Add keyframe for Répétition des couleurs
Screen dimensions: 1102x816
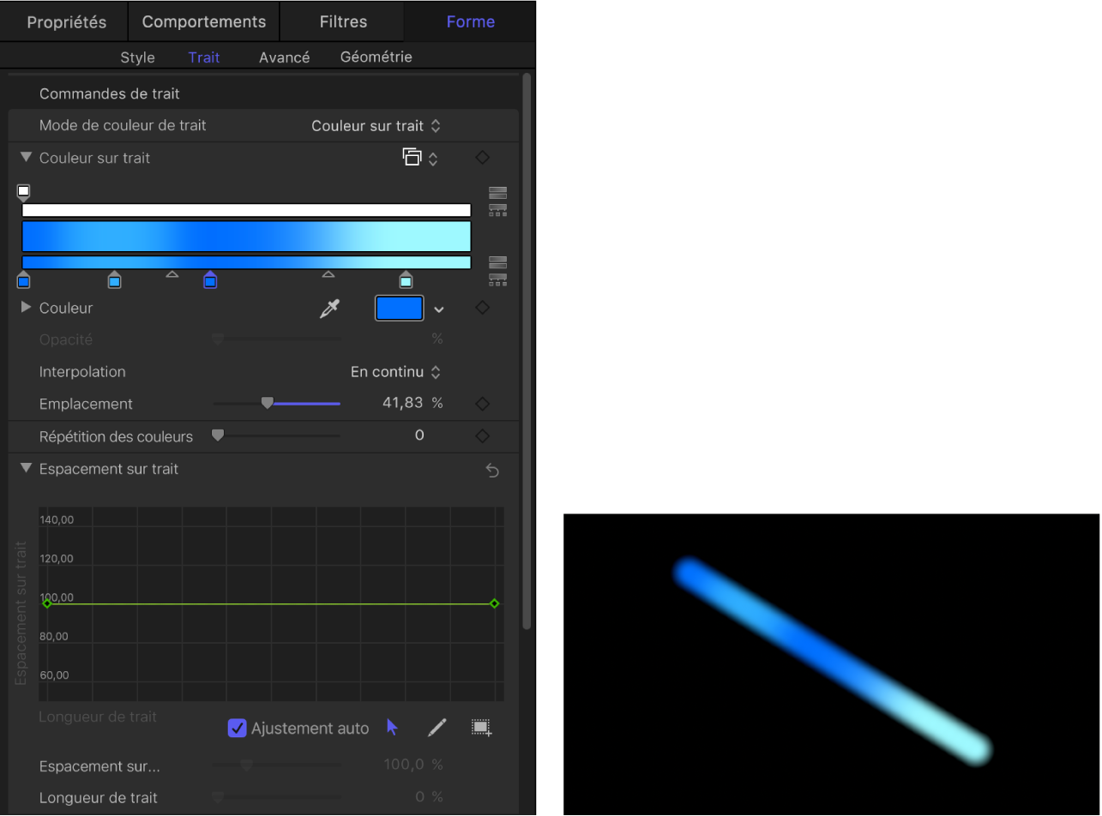click(483, 436)
